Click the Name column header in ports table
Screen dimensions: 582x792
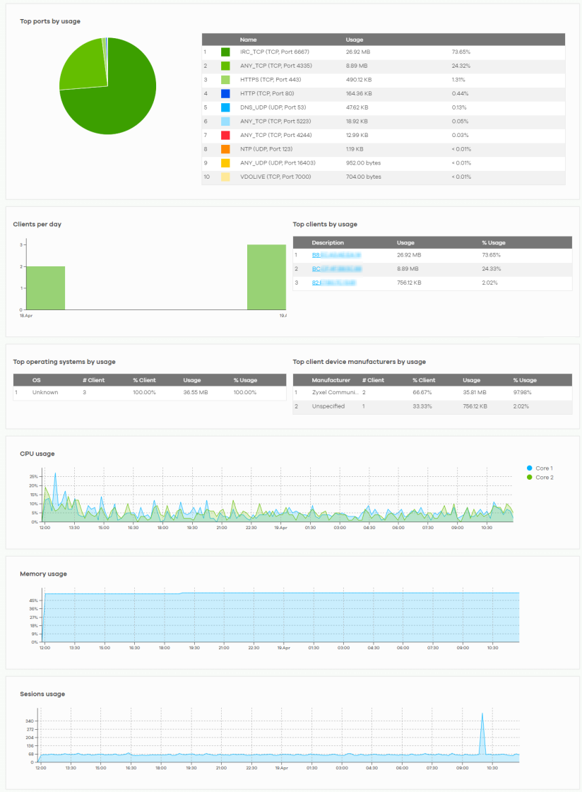[x=248, y=40]
